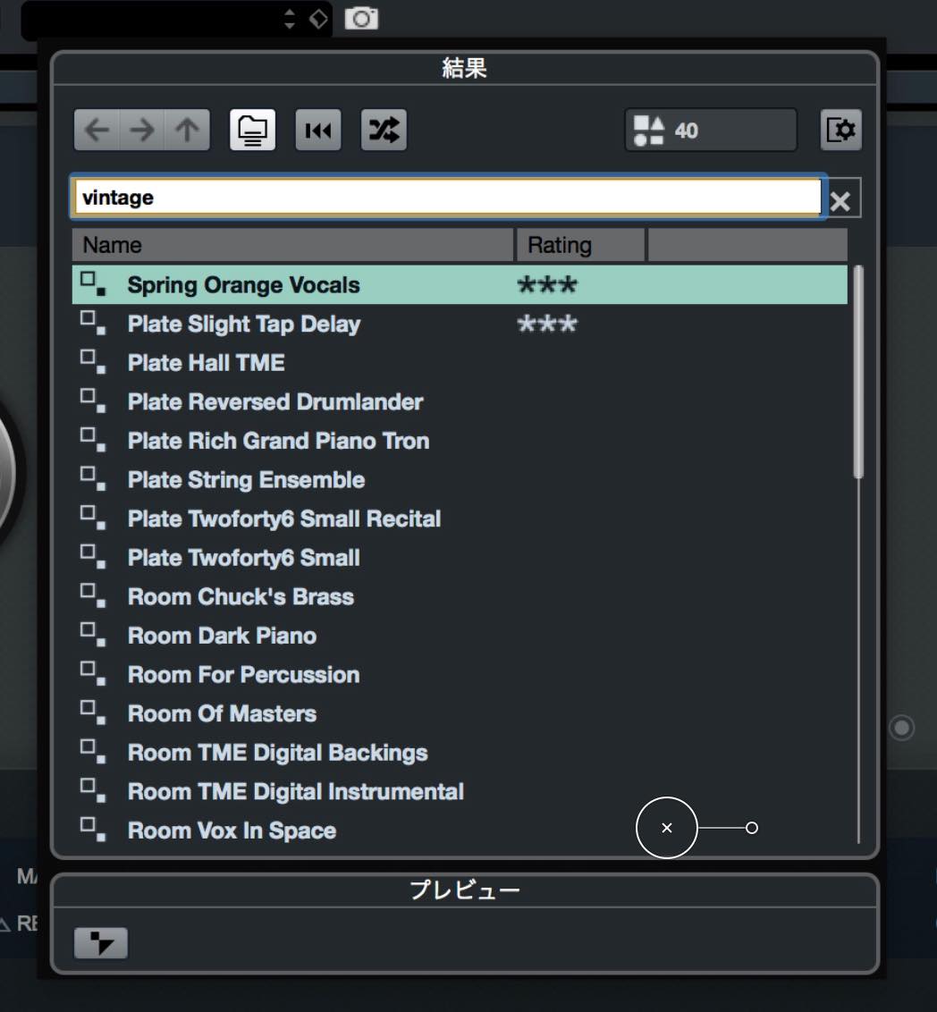The width and height of the screenshot is (937, 1012).
Task: Click the camera snapshot icon in the plugin header
Action: (361, 19)
